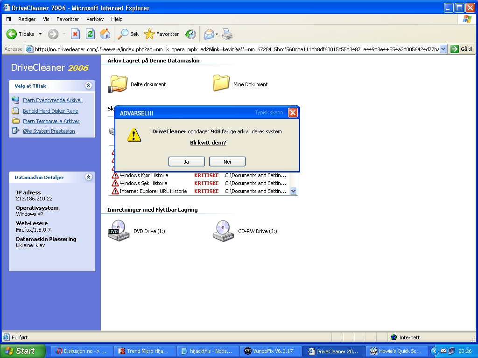Open the Favoritter menu in menu bar

coord(68,19)
